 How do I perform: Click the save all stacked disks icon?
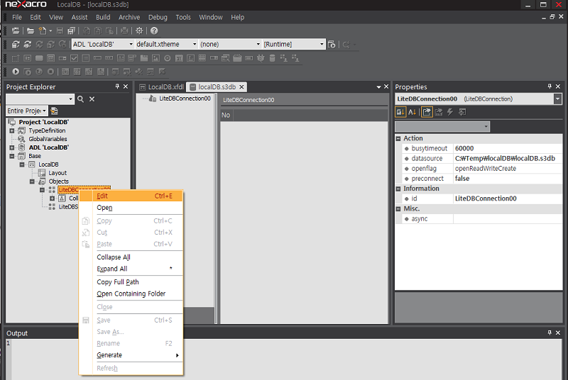[x=72, y=30]
